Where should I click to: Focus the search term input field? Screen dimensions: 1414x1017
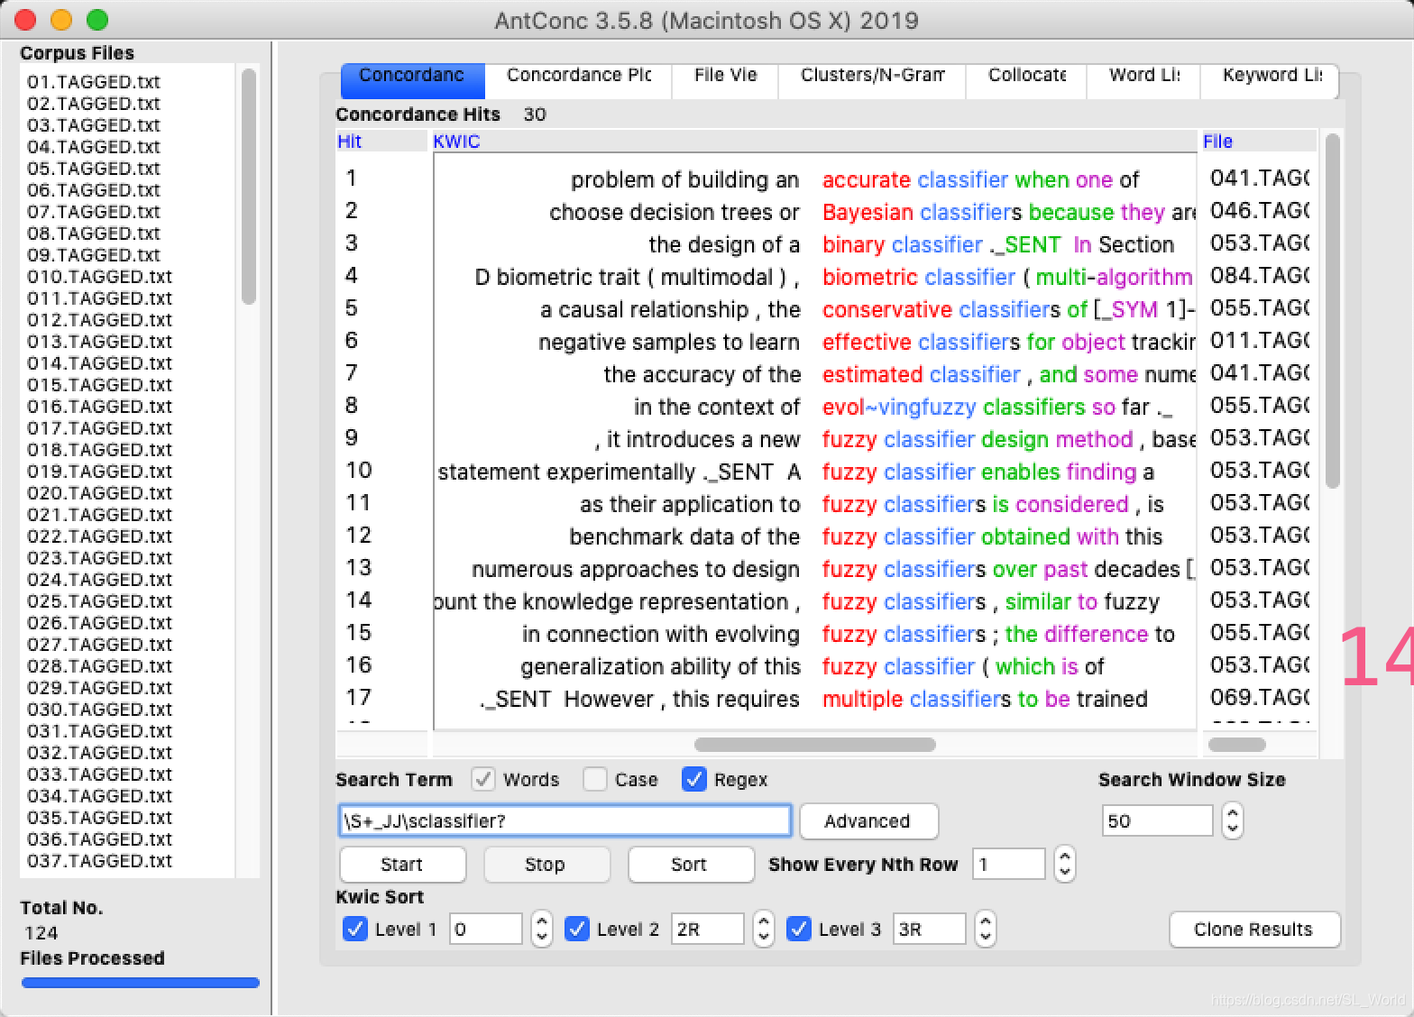tap(565, 820)
